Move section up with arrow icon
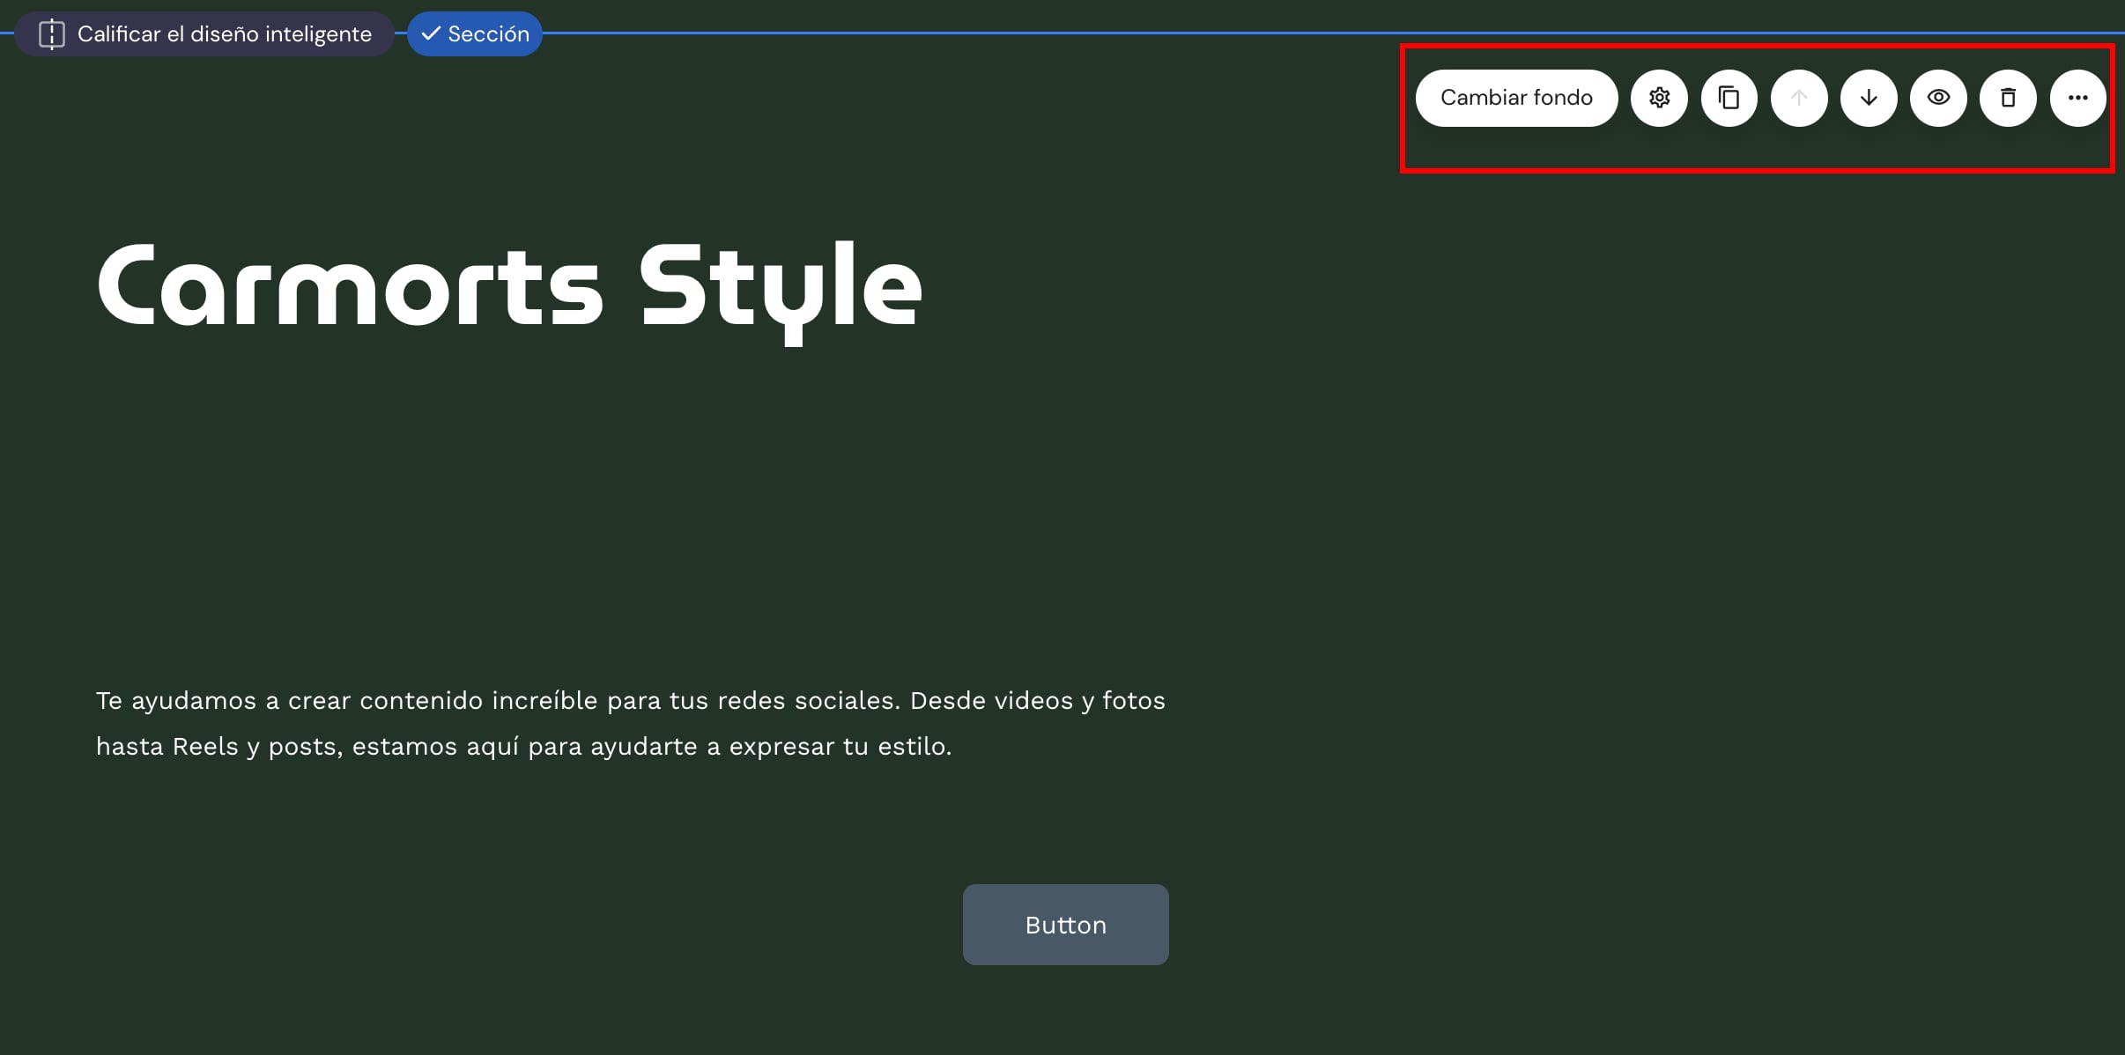 (x=1798, y=98)
